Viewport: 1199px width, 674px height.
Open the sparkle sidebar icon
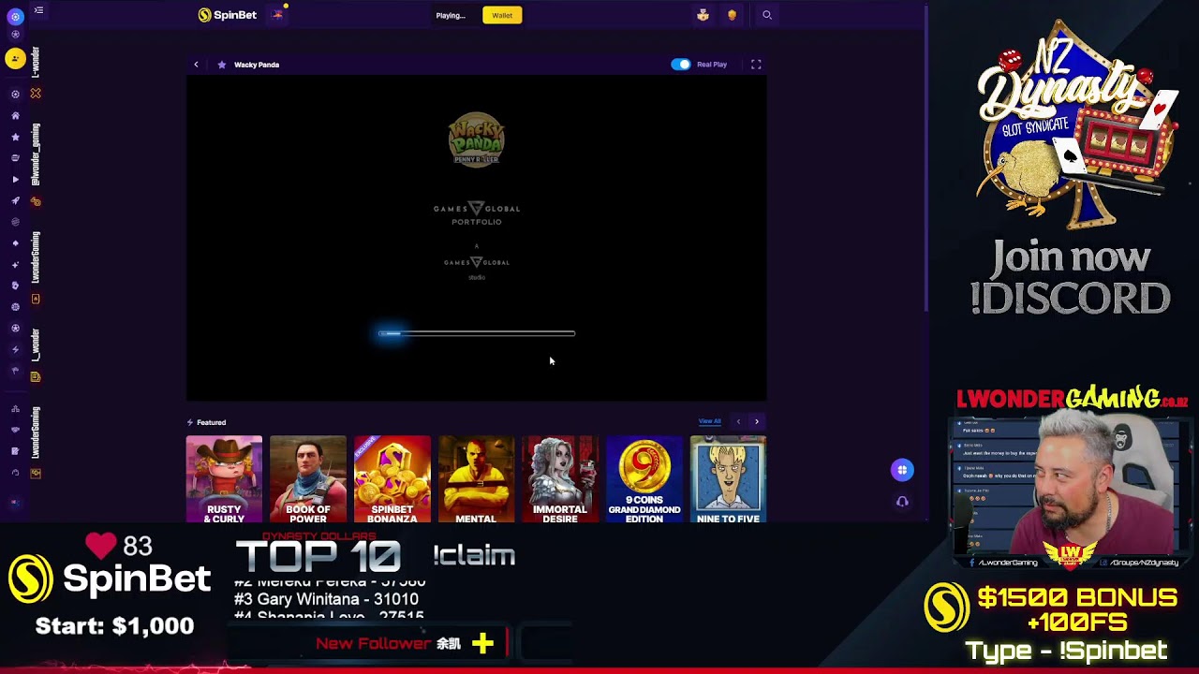click(15, 265)
